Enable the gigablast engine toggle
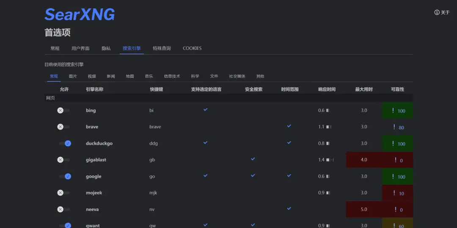The width and height of the screenshot is (457, 228). (63, 160)
